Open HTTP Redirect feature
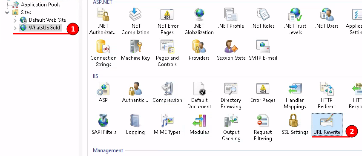The width and height of the screenshot is (362, 156). 327,95
